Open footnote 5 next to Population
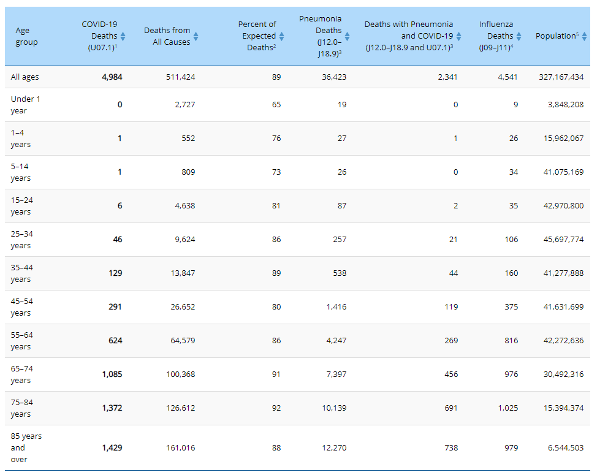 click(576, 34)
